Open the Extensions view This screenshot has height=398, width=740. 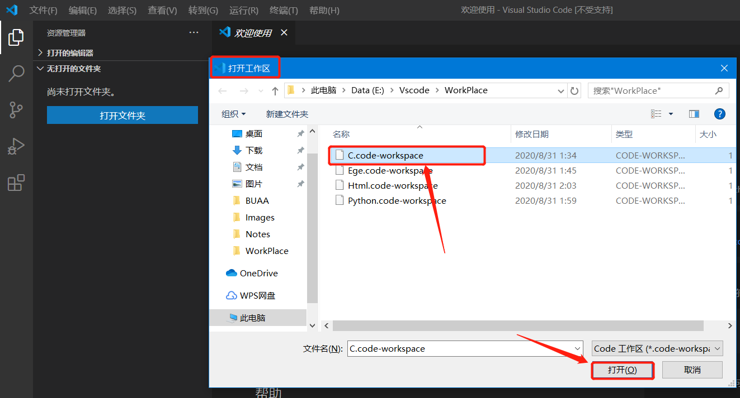(x=16, y=183)
